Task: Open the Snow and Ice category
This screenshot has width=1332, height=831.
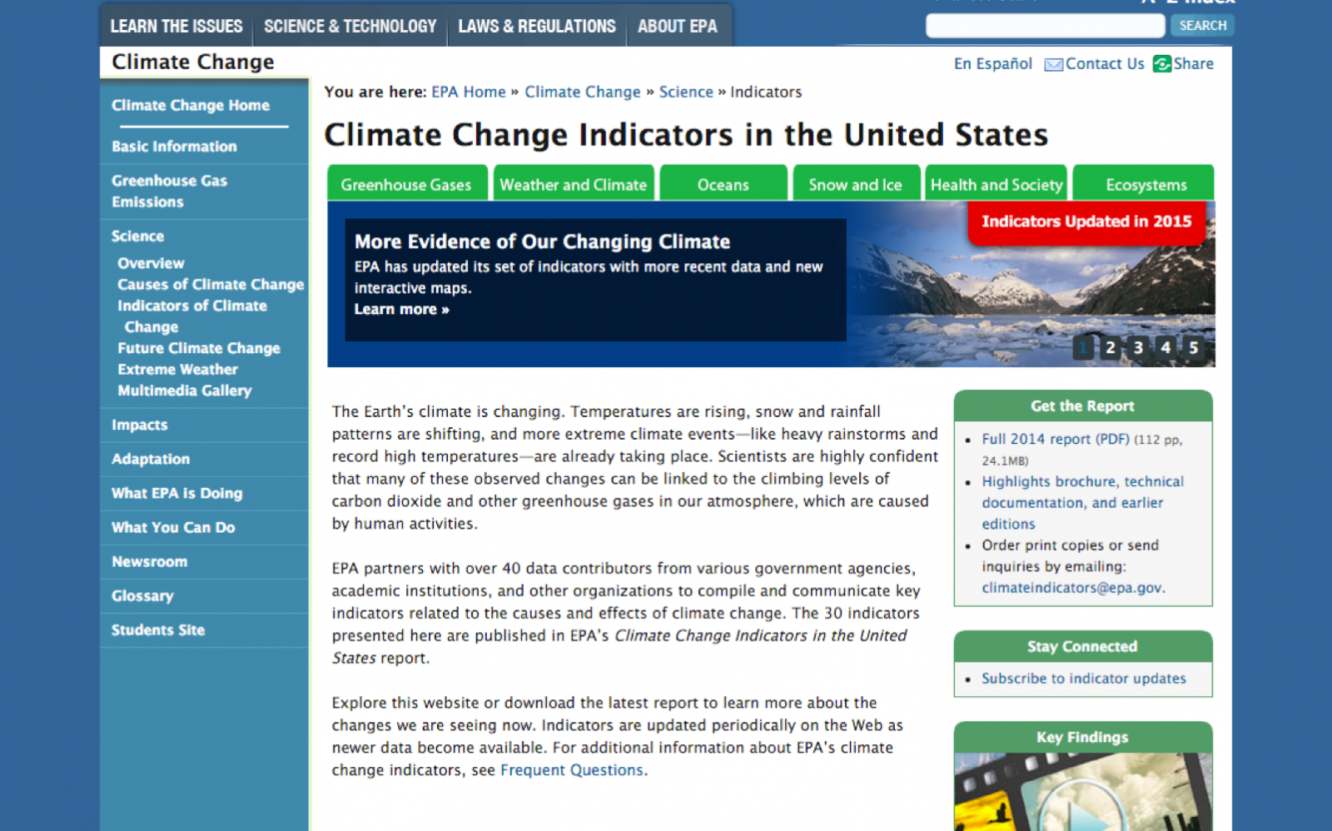Action: (x=856, y=184)
